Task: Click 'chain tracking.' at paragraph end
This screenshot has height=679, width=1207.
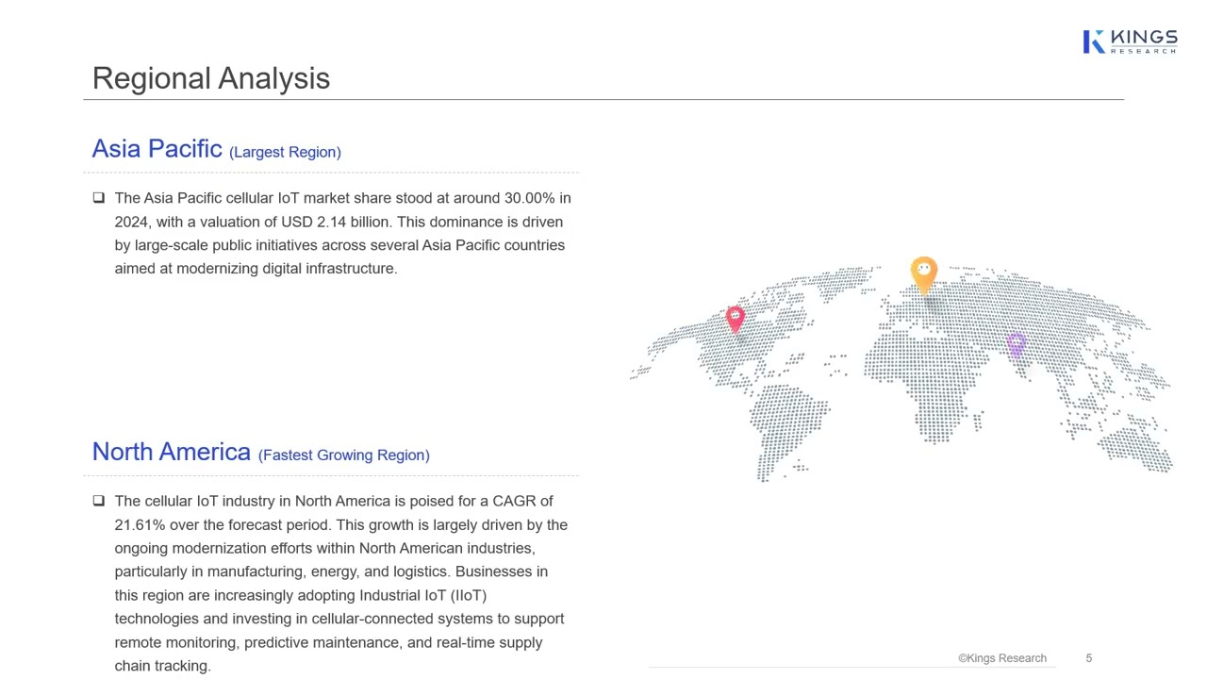Action: (x=162, y=666)
